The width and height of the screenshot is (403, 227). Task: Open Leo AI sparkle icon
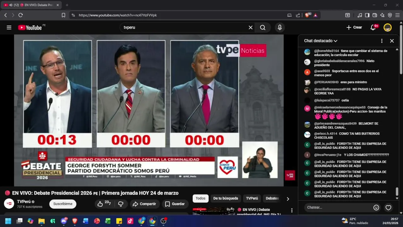pyautogui.click(x=382, y=15)
